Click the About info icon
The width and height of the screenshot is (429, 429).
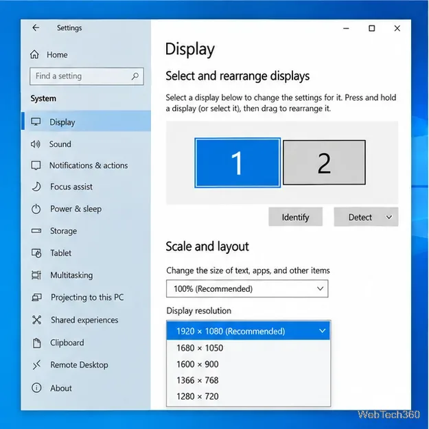pyautogui.click(x=36, y=388)
